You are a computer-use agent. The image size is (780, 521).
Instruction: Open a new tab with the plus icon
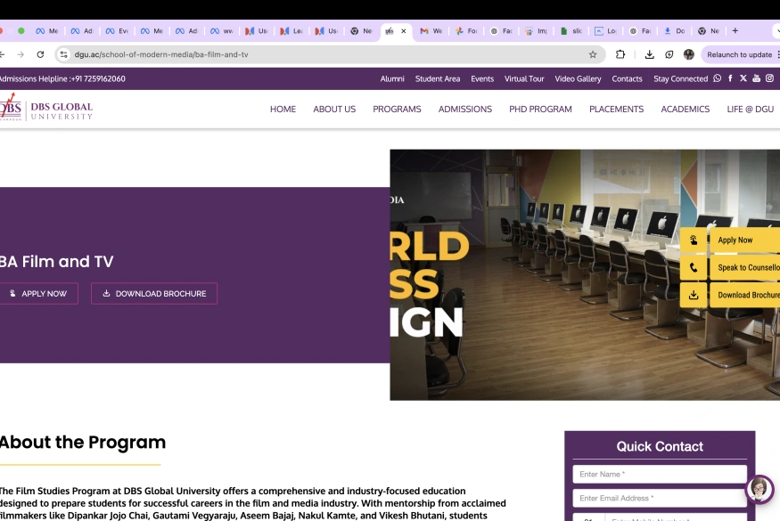click(735, 31)
